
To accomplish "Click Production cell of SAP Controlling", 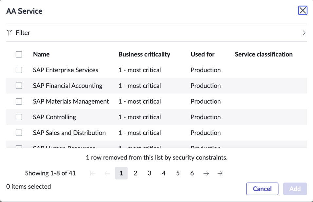I will point(206,117).
